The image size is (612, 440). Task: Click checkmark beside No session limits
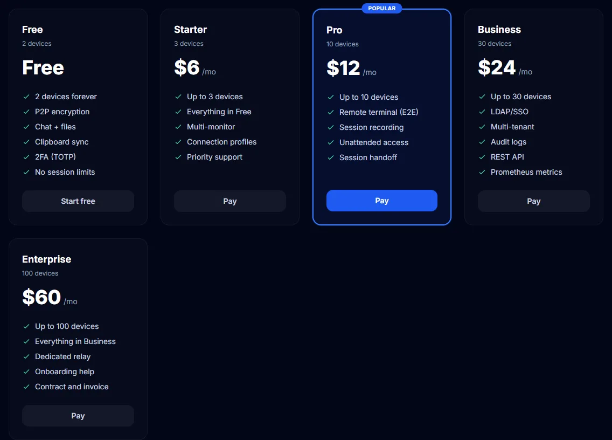point(26,172)
